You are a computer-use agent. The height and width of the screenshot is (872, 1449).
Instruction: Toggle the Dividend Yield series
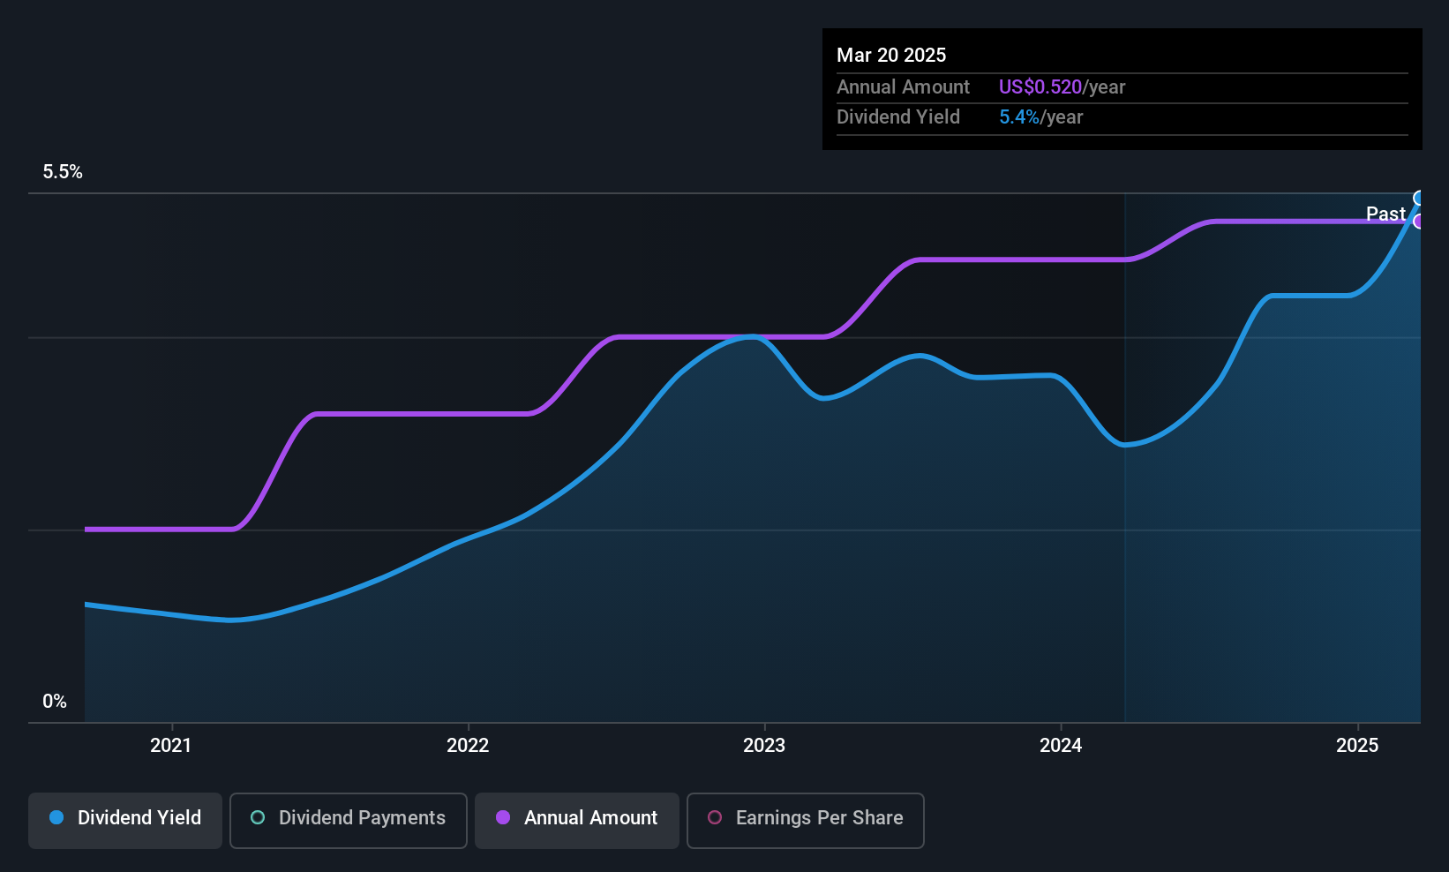(x=125, y=820)
